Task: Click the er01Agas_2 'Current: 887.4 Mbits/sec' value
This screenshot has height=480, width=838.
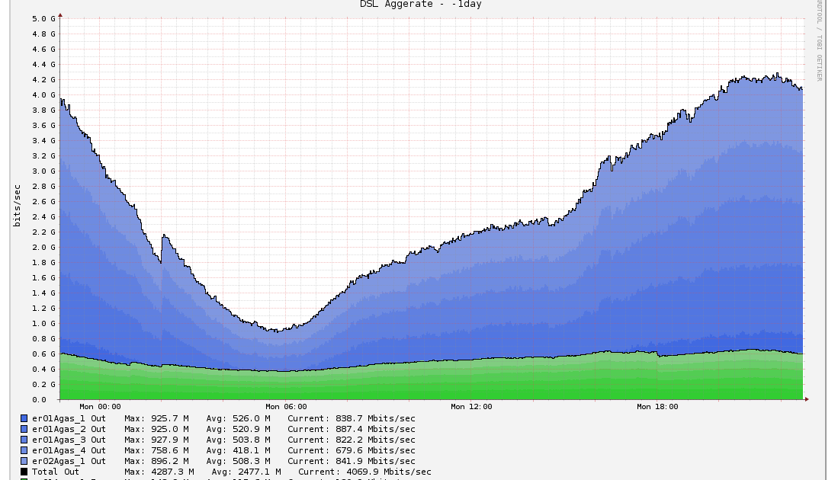Action: click(x=351, y=429)
